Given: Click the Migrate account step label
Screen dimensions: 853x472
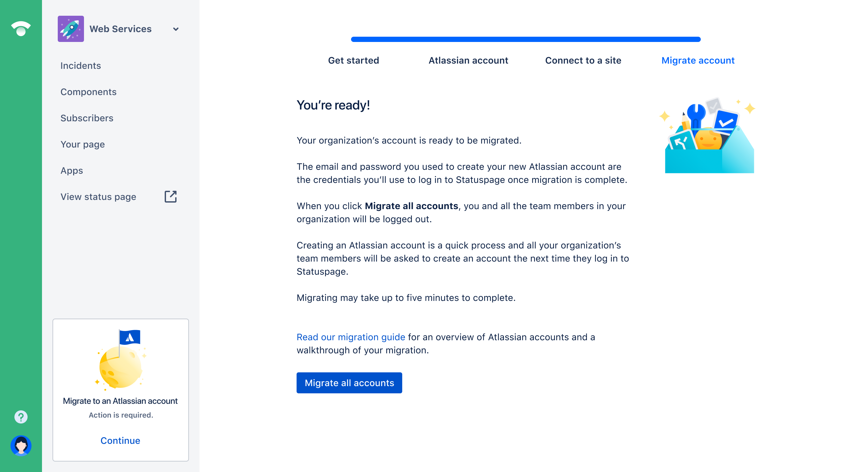Looking at the screenshot, I should (x=698, y=60).
